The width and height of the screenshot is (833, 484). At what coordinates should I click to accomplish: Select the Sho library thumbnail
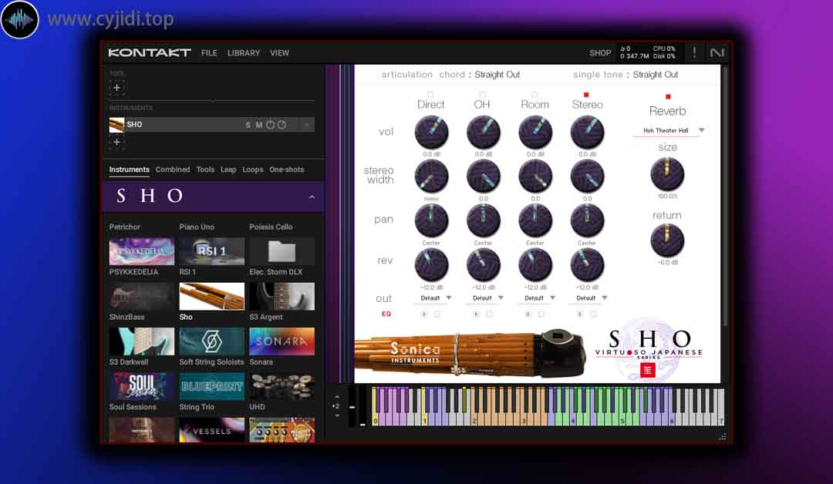[212, 296]
